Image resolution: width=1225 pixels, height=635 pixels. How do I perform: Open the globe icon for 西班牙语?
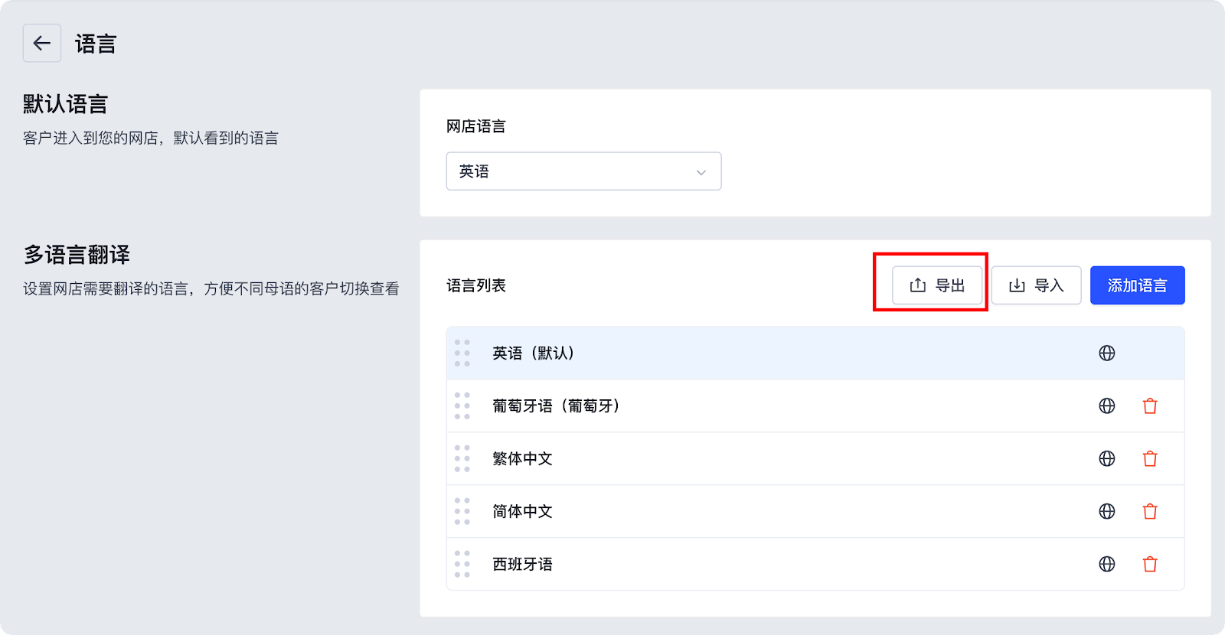coord(1107,565)
